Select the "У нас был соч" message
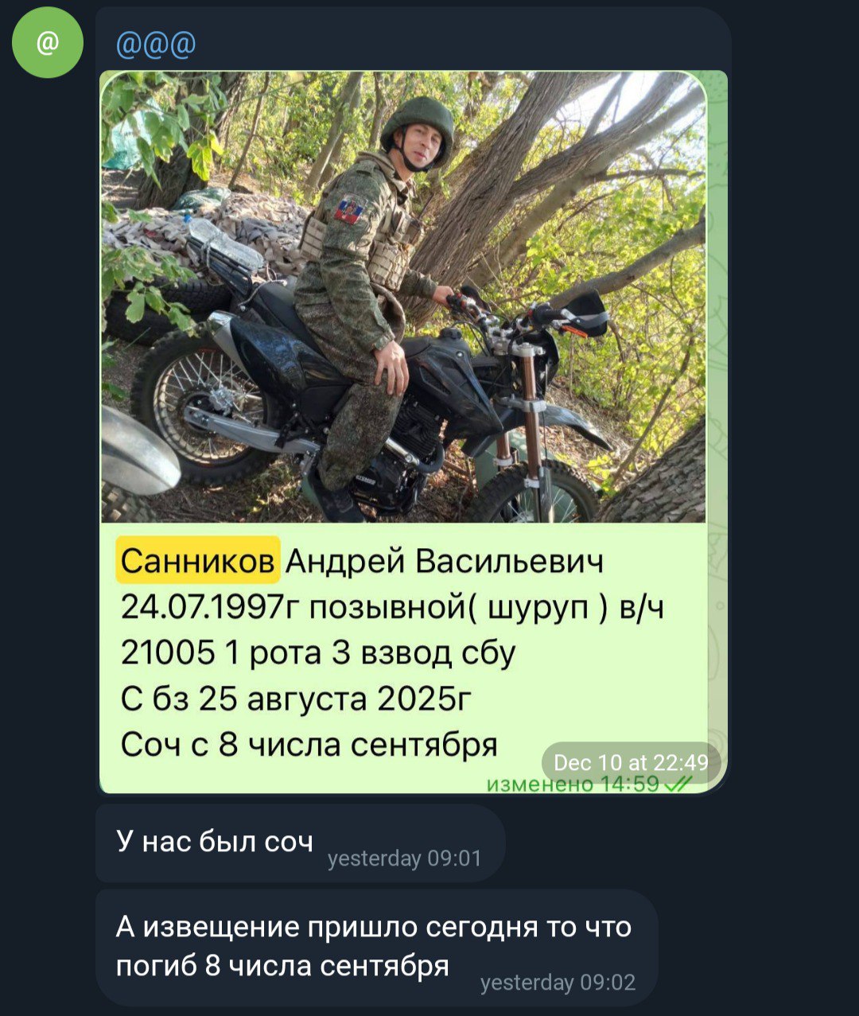 (300, 843)
